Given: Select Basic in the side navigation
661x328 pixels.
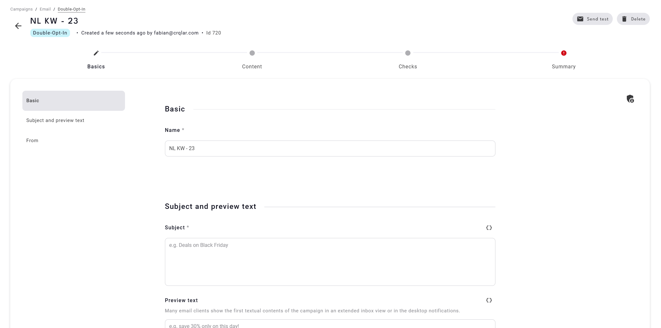Looking at the screenshot, I should (x=74, y=101).
